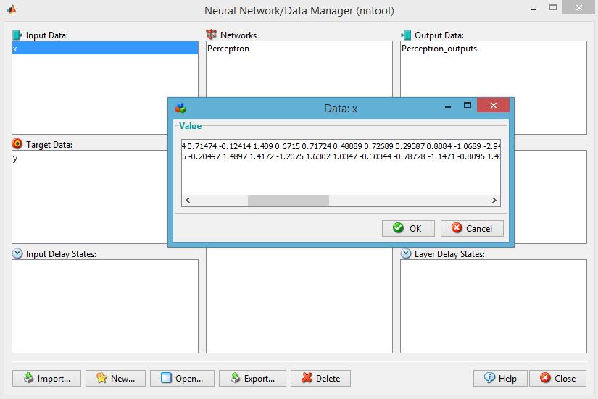598x399 pixels.
Task: Click the Input Delay States arrow icon
Action: [17, 253]
